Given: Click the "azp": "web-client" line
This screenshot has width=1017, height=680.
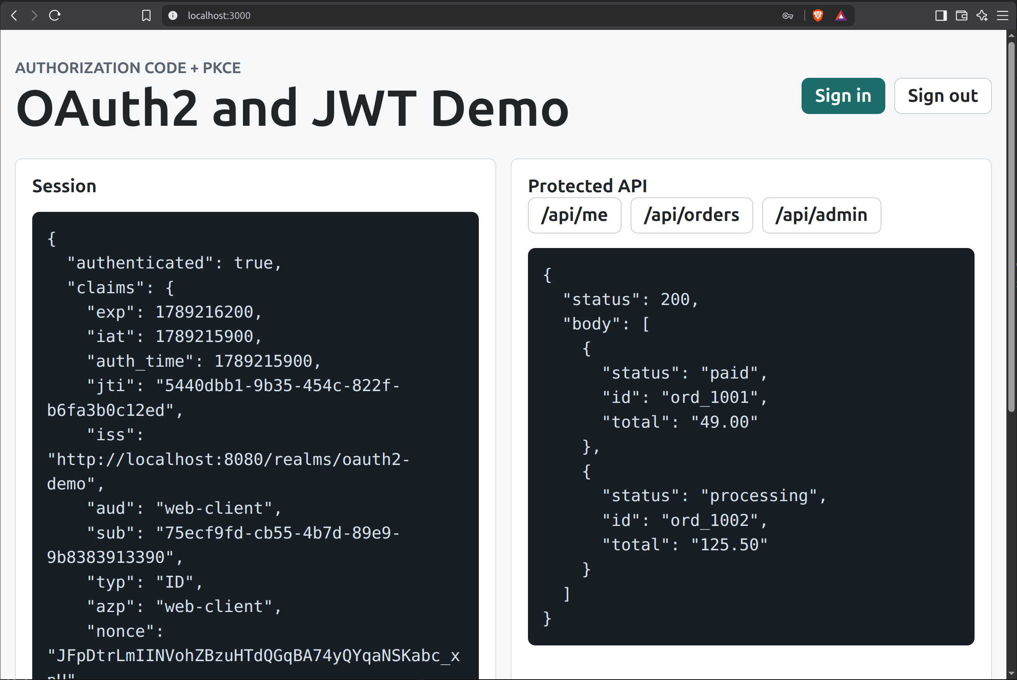Looking at the screenshot, I should 184,607.
